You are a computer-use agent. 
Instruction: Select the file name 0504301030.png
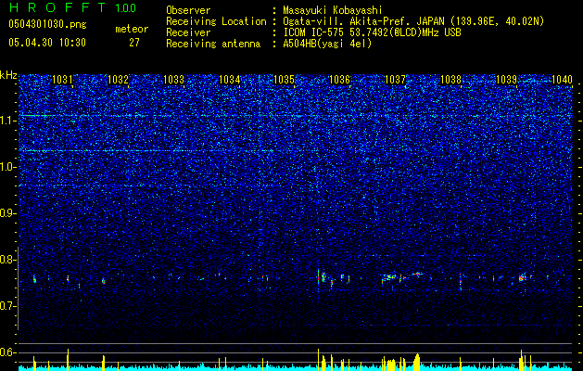click(47, 25)
